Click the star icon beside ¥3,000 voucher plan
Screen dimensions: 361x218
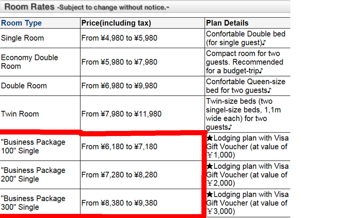point(210,195)
